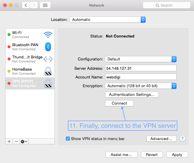The height and width of the screenshot is (163, 194).
Task: Select Thunderbolt Bridge service
Action: coord(30,59)
